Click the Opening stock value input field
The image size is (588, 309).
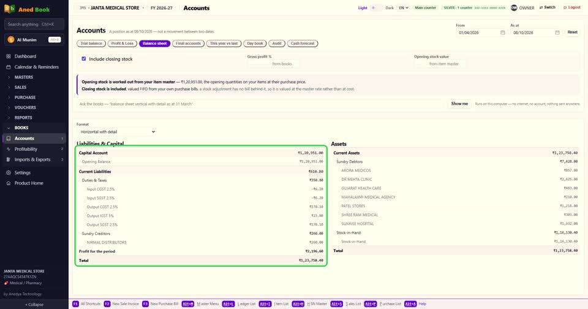pyautogui.click(x=440, y=64)
